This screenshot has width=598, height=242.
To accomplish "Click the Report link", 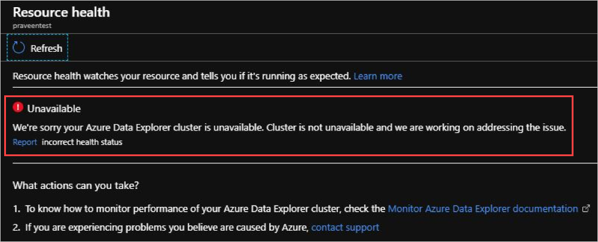I will pos(25,142).
